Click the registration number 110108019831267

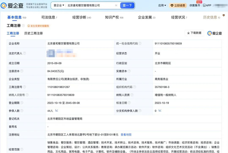58,87
